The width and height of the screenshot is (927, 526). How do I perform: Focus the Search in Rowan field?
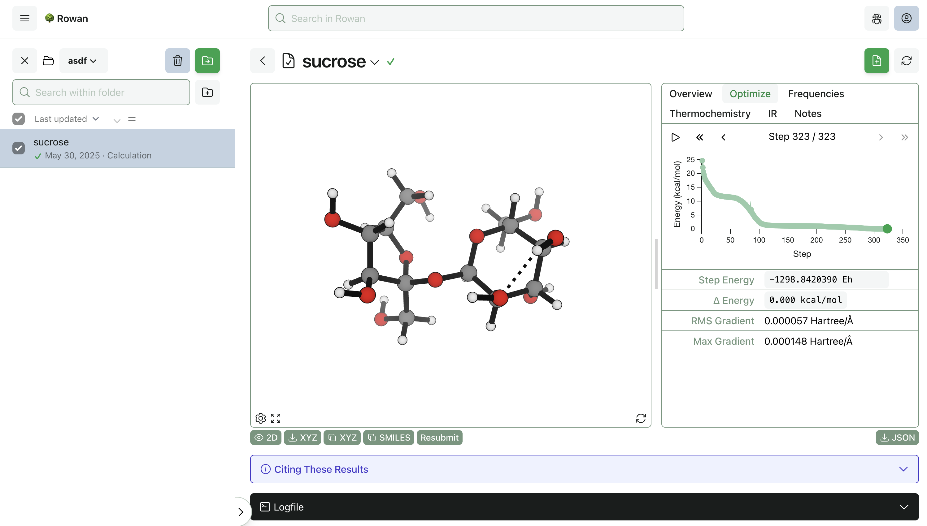[476, 19]
